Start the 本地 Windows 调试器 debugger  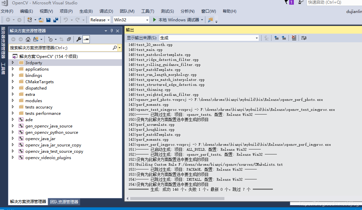coord(176,20)
